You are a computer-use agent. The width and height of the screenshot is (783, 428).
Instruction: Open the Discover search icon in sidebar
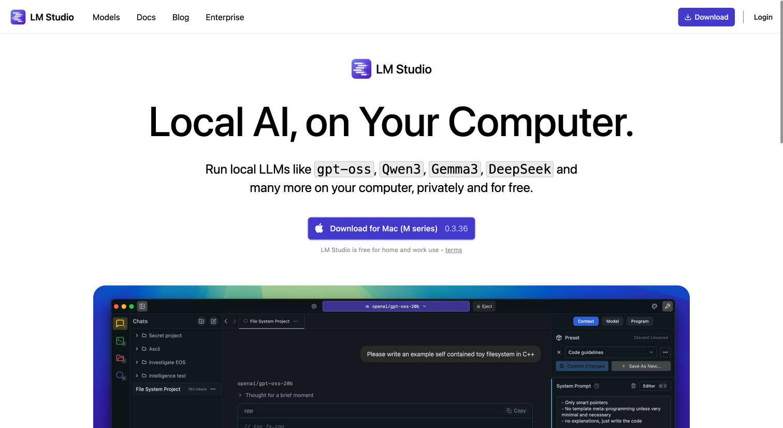pos(120,375)
